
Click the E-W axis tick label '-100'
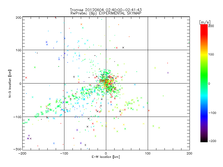coord(64,153)
